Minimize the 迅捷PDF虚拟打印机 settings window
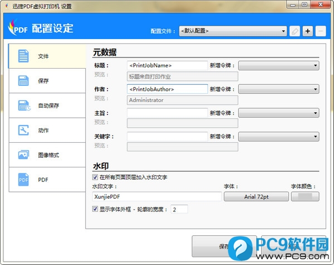Image resolution: width=334 pixels, height=265 pixels. pyautogui.click(x=293, y=5)
